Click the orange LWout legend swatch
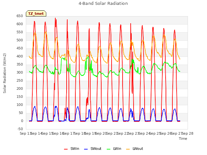The width and height of the screenshot is (207, 155). (128, 149)
